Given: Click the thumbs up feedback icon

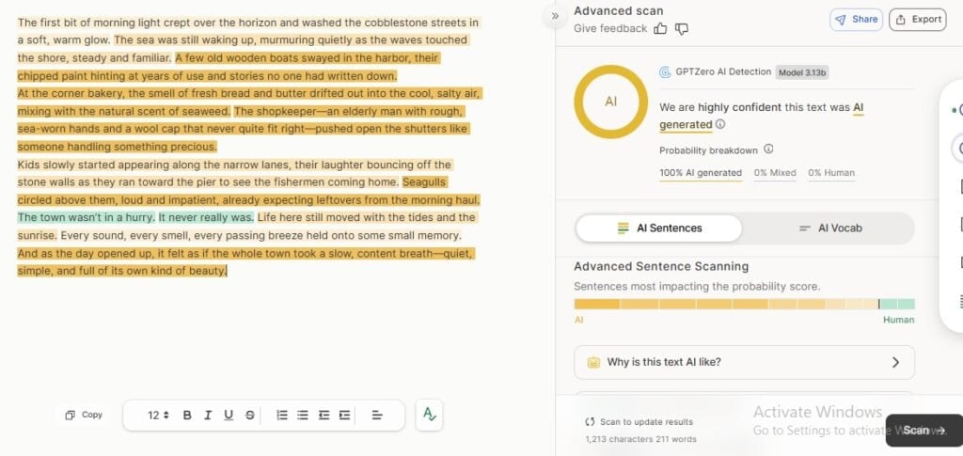Looking at the screenshot, I should coord(660,29).
